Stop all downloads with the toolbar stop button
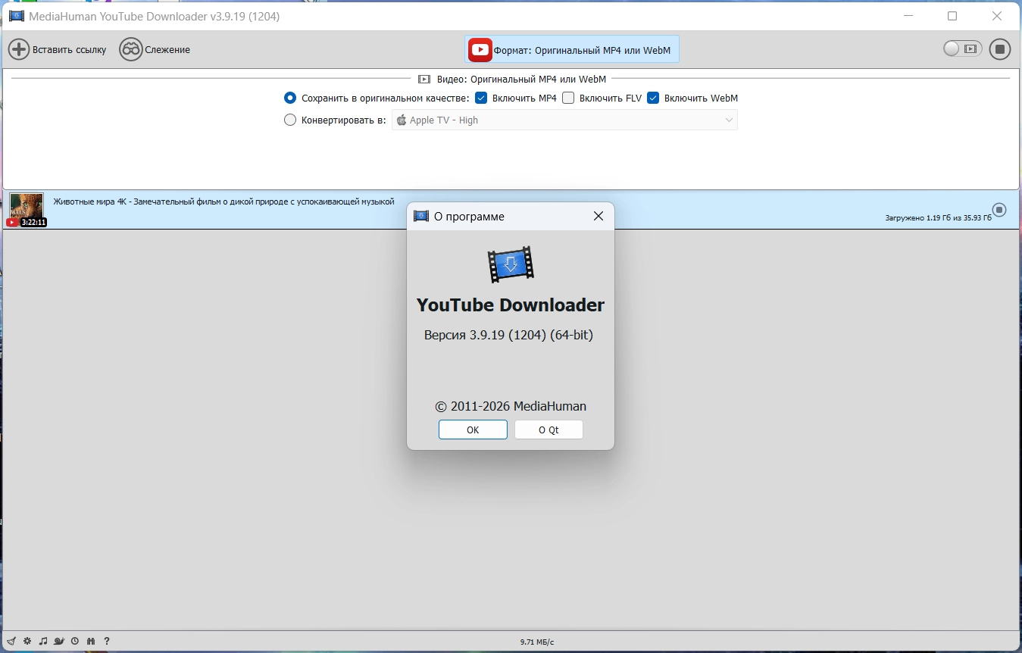1022x653 pixels. tap(1000, 49)
